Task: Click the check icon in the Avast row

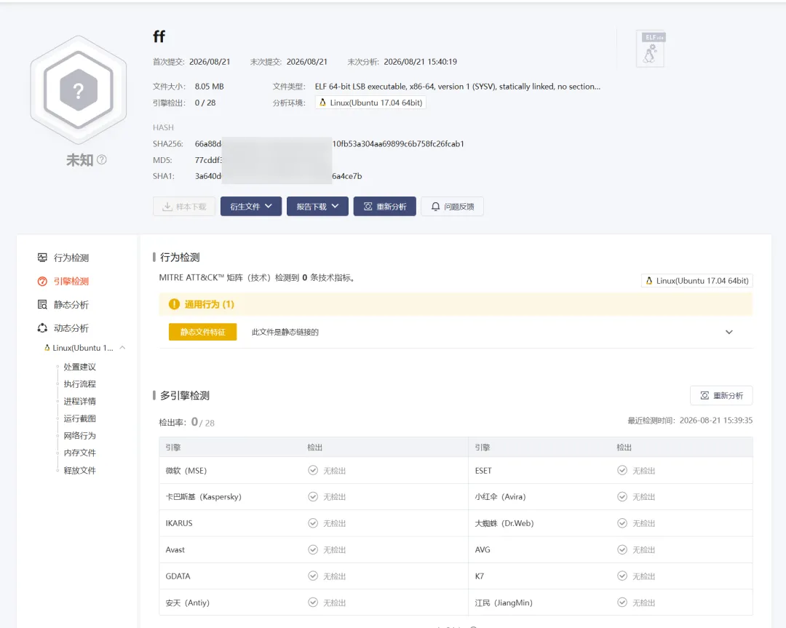Action: (x=313, y=550)
